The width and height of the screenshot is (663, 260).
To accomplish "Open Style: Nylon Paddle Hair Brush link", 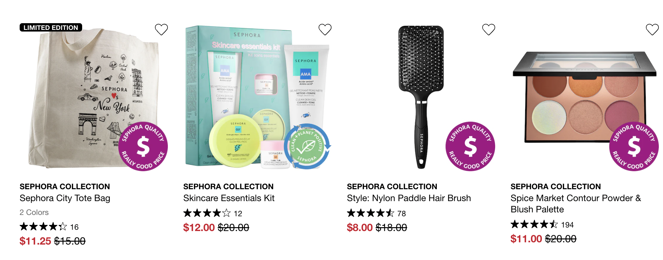I will click(409, 198).
